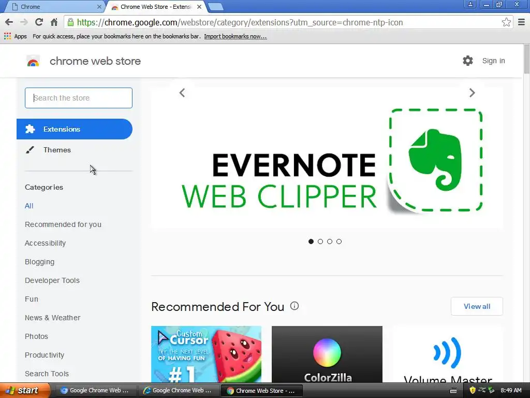This screenshot has width=530, height=398.
Task: Open the home page icon
Action: click(54, 22)
